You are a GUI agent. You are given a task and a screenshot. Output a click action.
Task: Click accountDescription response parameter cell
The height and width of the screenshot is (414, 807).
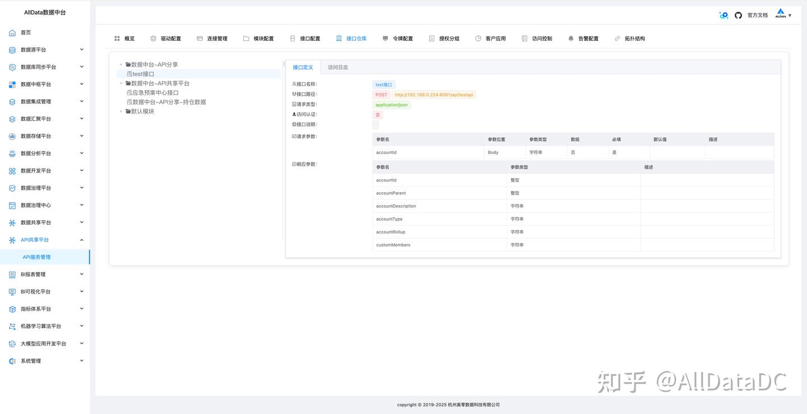[x=439, y=206]
